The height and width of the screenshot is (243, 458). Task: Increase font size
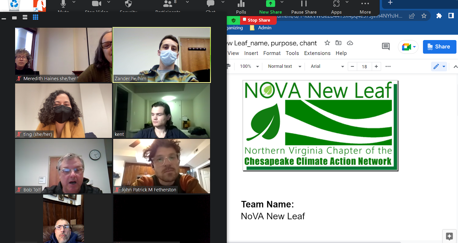coord(376,66)
